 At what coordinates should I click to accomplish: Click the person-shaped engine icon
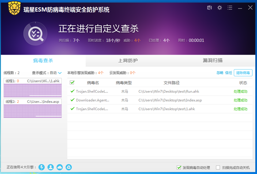51,167
